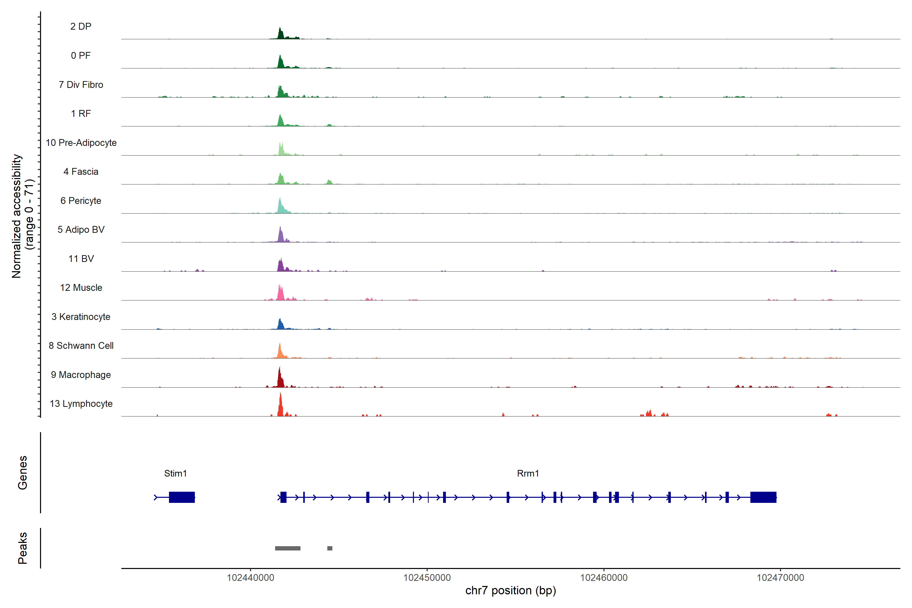Click the 102440000 axis tick label
The width and height of the screenshot is (912, 608).
250,577
